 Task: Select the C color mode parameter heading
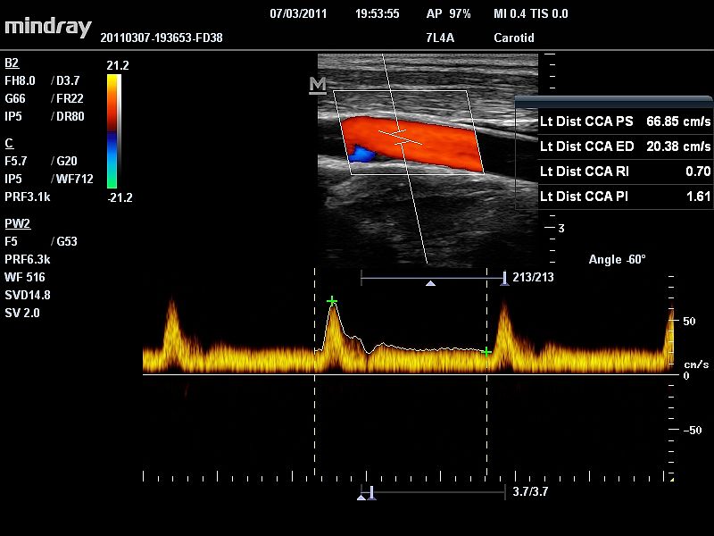pyautogui.click(x=9, y=143)
